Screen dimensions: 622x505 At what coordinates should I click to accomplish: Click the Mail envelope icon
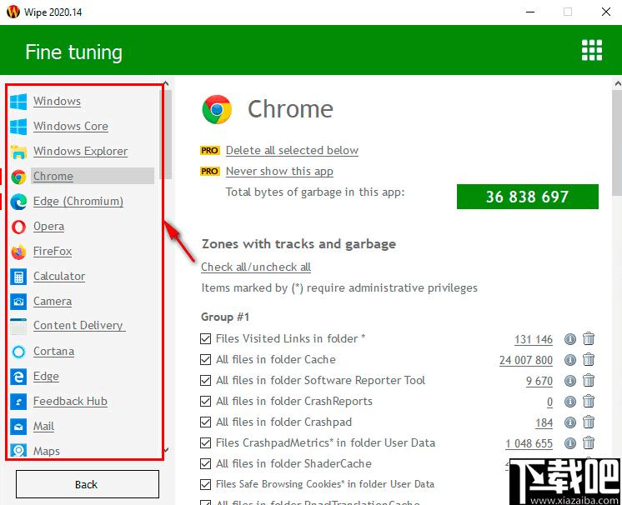(18, 427)
